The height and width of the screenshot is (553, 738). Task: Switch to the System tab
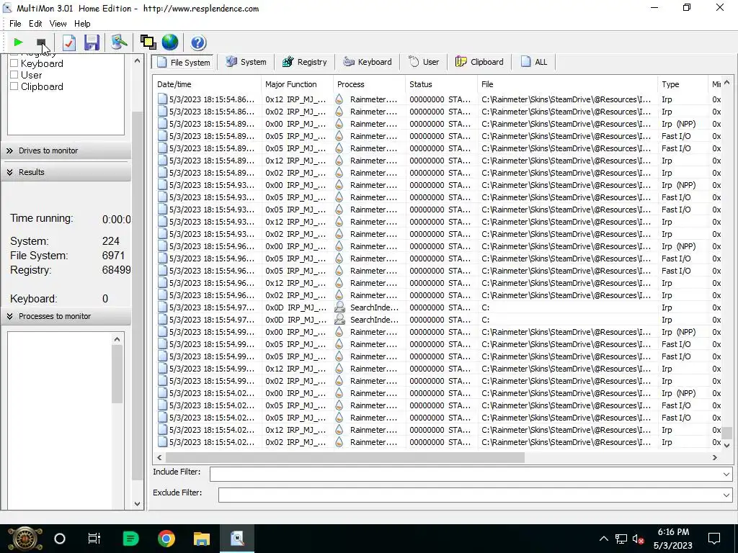(x=246, y=62)
